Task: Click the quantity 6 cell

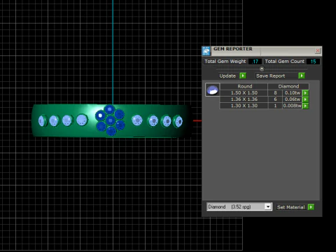Action: click(275, 99)
